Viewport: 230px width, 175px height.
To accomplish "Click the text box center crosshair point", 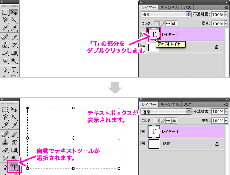I will tap(73, 138).
